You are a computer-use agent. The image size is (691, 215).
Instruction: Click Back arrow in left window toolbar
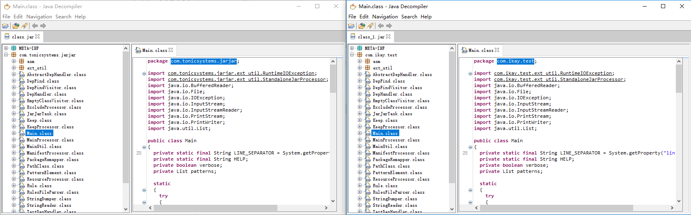[x=35, y=26]
